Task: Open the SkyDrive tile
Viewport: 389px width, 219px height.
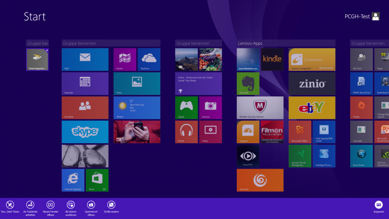Action: click(149, 59)
